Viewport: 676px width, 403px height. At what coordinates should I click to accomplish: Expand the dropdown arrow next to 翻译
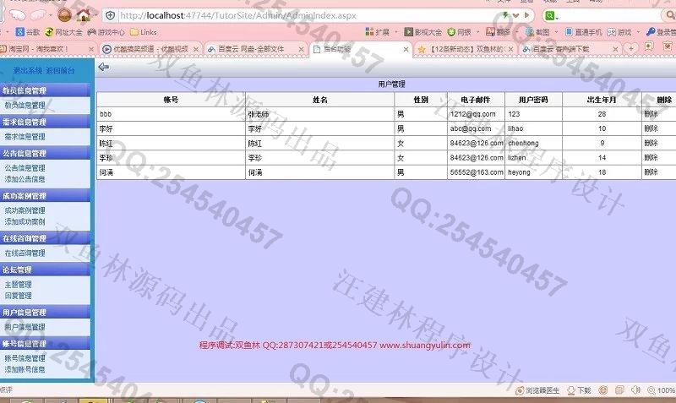tap(517, 32)
